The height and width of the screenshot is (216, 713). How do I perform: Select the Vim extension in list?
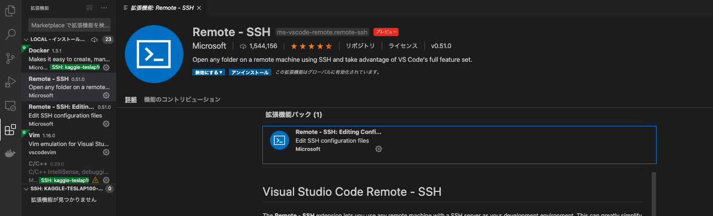coord(69,143)
